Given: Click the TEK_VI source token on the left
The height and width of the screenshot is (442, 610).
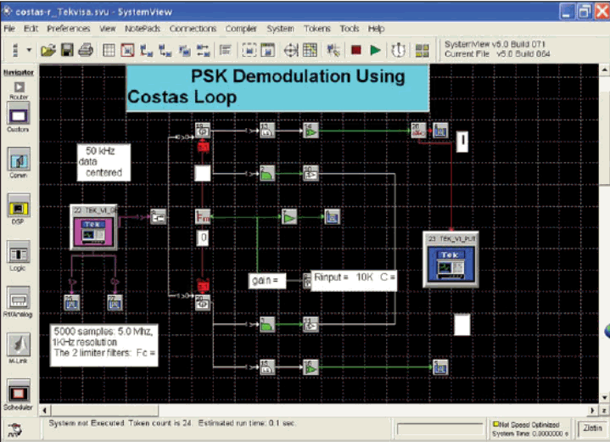Looking at the screenshot, I should click(x=94, y=227).
